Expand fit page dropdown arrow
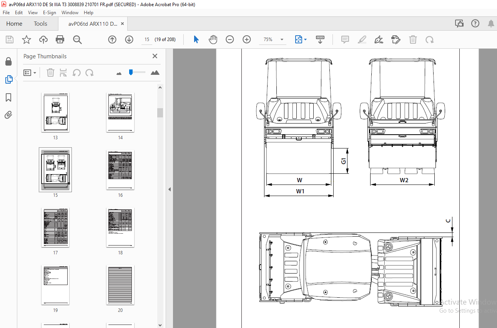Viewport: 497px width, 328px height. click(x=306, y=40)
